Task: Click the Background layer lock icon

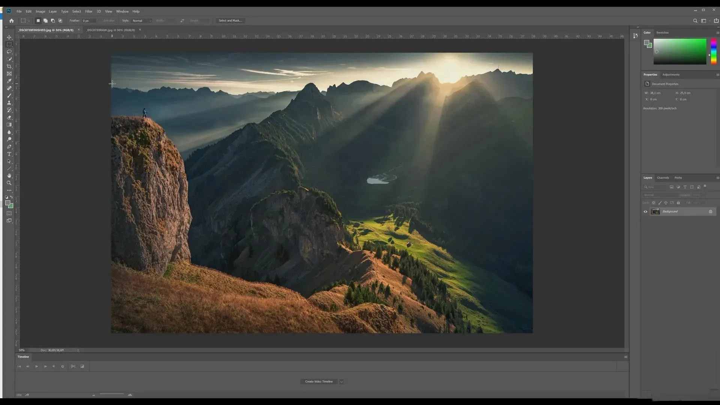Action: pyautogui.click(x=710, y=211)
